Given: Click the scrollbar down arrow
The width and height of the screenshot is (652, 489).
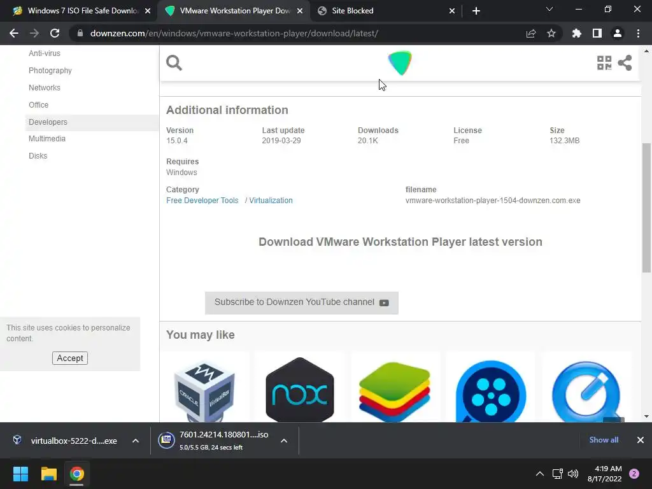Looking at the screenshot, I should point(646,416).
